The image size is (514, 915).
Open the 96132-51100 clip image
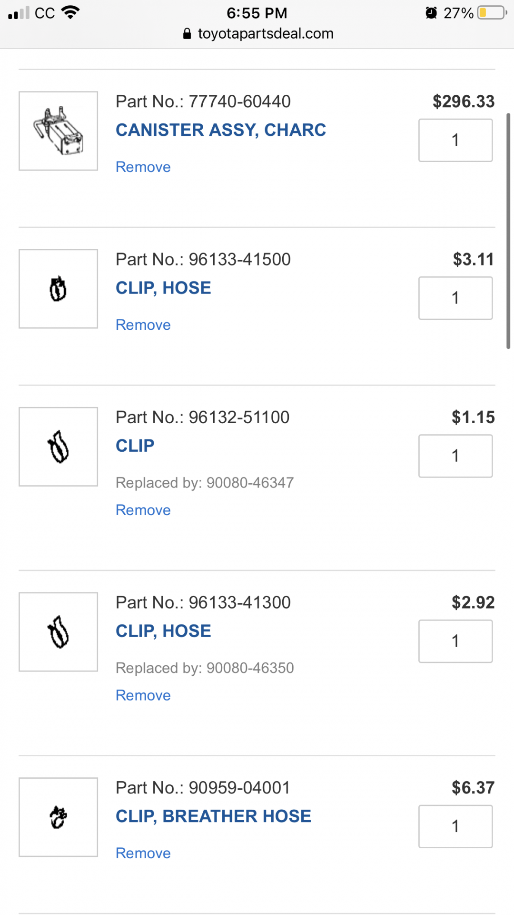[x=58, y=447]
